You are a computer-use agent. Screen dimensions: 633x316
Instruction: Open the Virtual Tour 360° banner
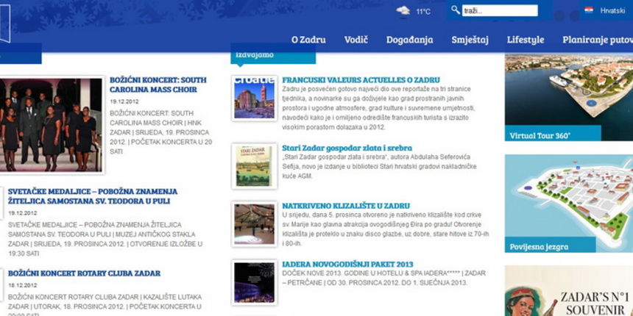(568, 97)
